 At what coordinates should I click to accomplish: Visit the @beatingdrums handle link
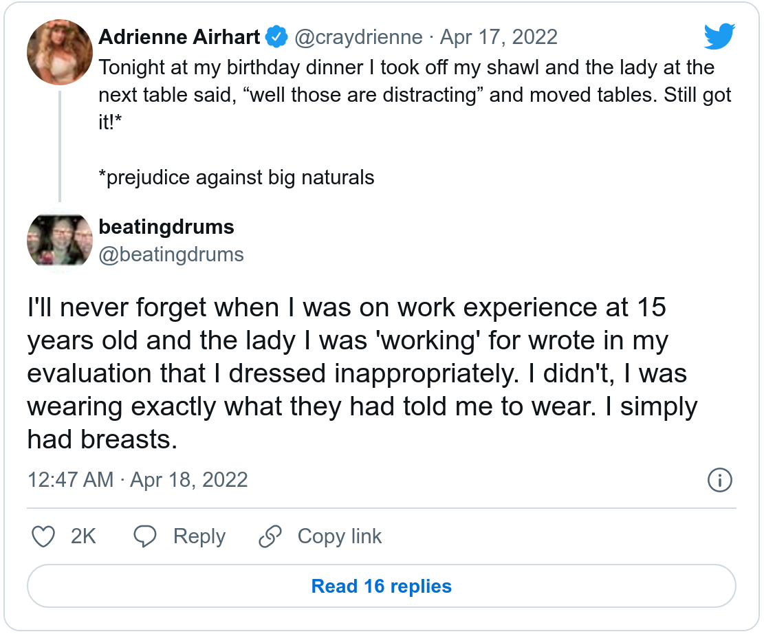pos(171,254)
